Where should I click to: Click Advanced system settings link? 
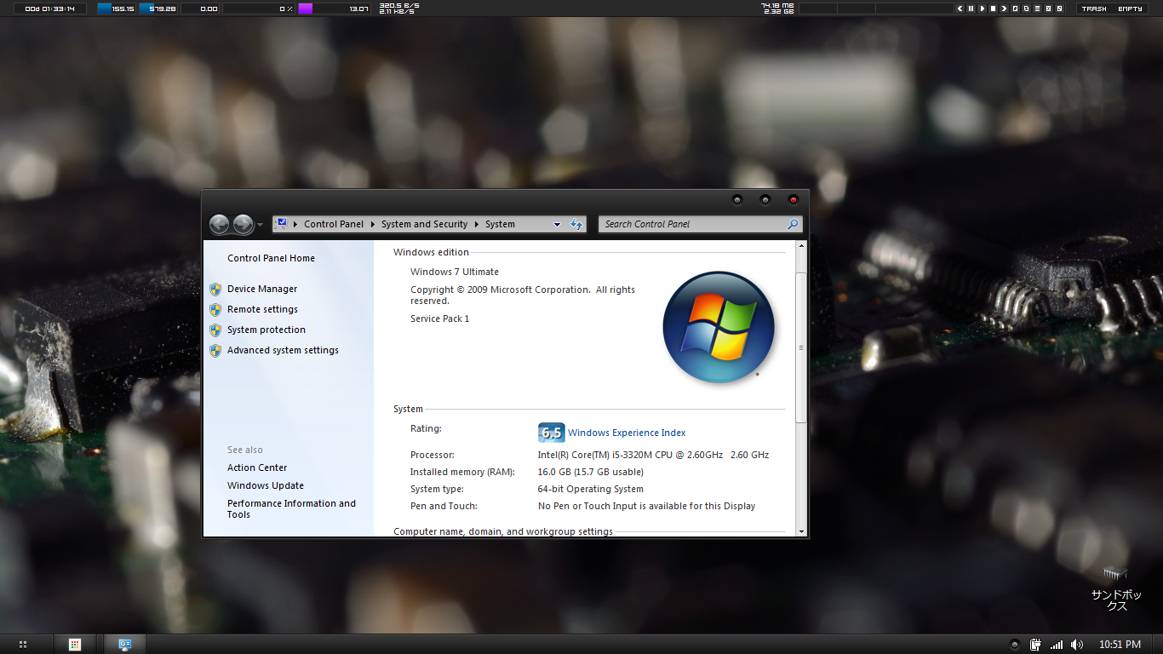point(283,350)
